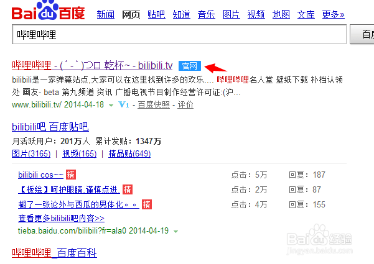Open 精品贴(649) link

click(x=129, y=153)
